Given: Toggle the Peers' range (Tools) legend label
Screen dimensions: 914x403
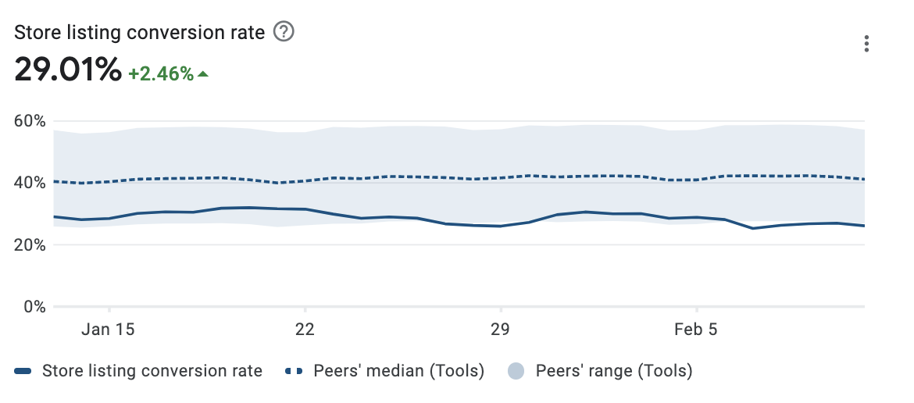Looking at the screenshot, I should (x=614, y=371).
